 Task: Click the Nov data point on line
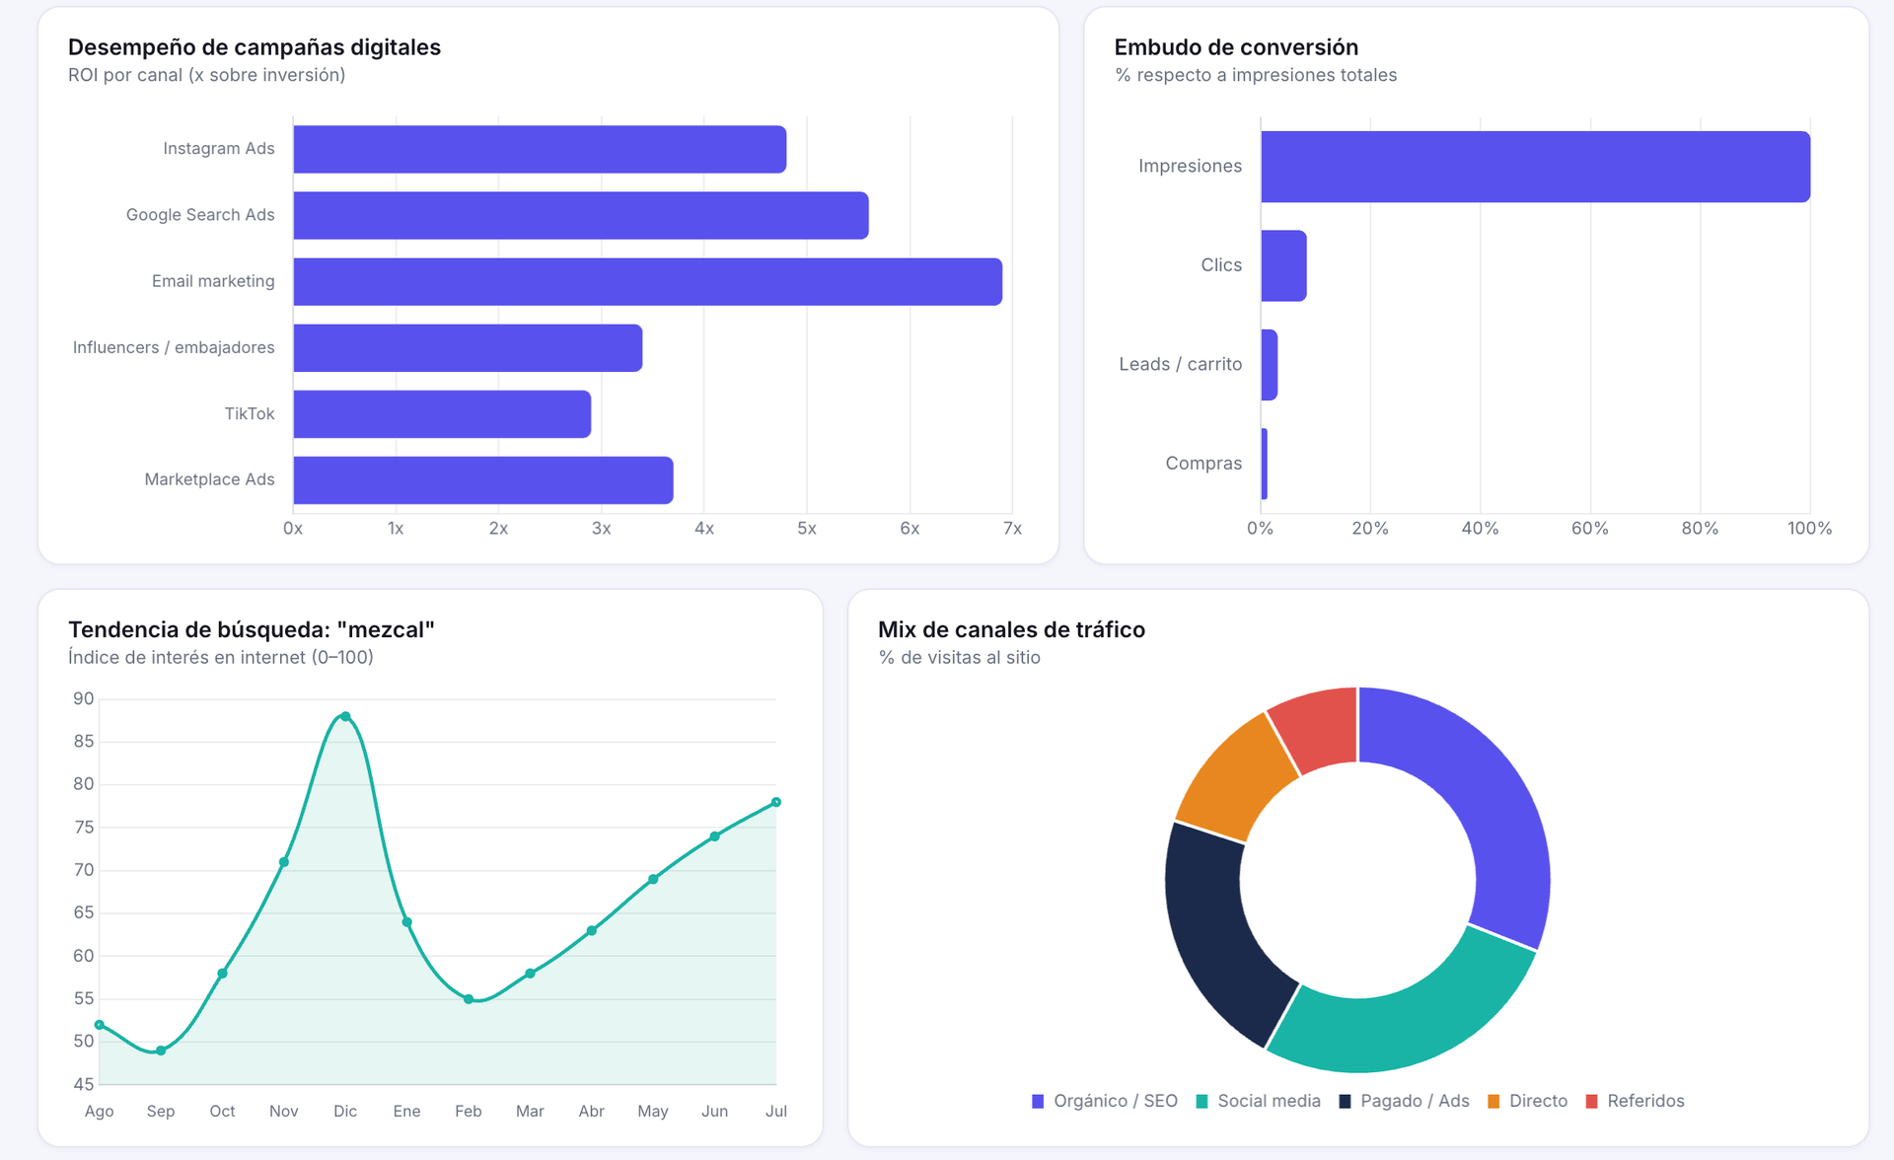(284, 862)
